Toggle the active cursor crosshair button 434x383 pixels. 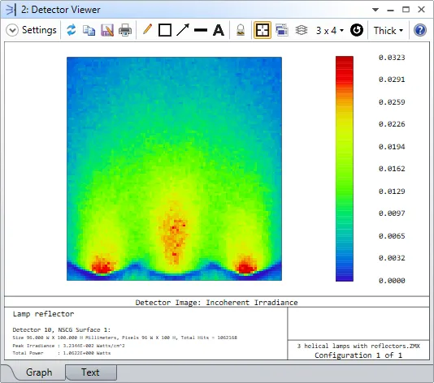263,30
